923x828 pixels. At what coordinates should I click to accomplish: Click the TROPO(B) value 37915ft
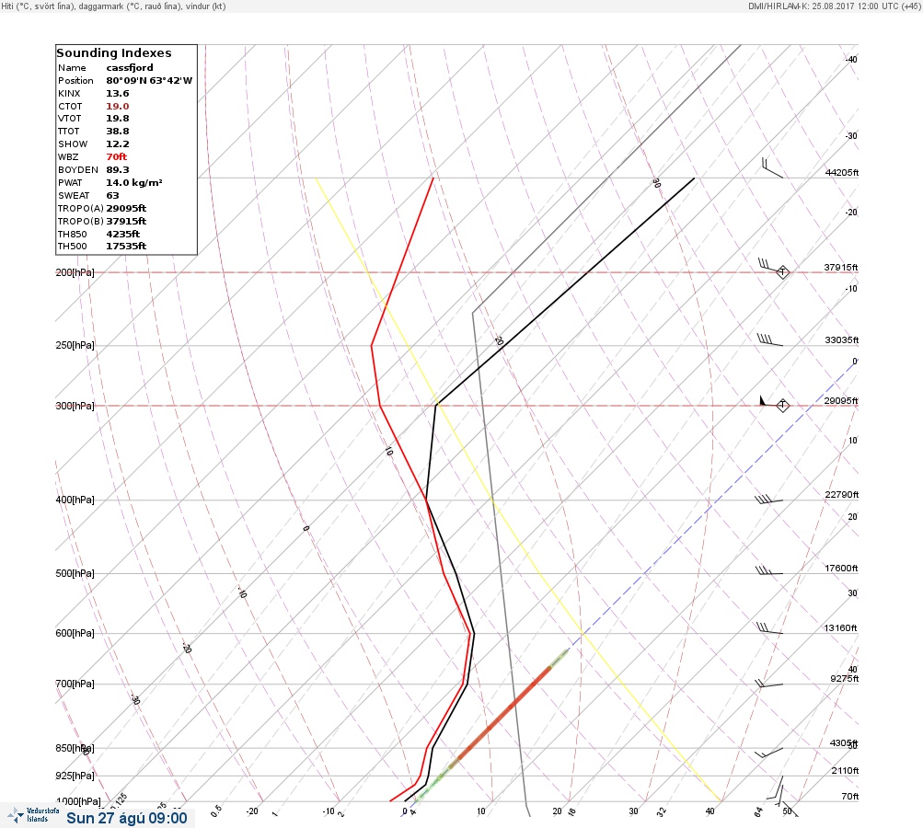point(126,222)
